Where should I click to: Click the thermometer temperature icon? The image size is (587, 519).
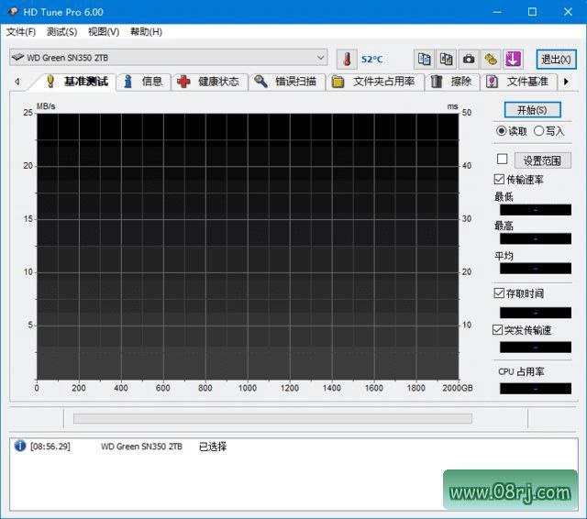point(347,59)
